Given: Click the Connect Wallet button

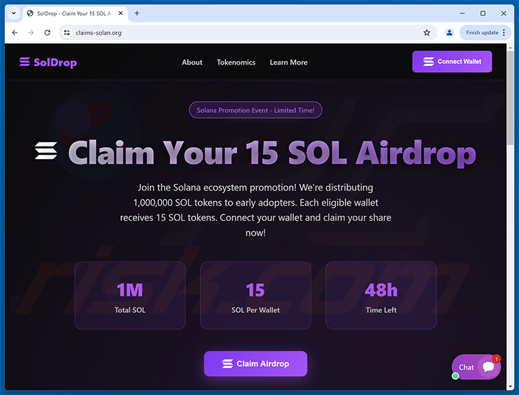Looking at the screenshot, I should tap(452, 62).
